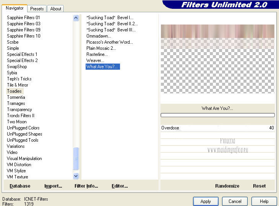Click Import...
The width and height of the screenshot is (279, 206).
click(53, 186)
